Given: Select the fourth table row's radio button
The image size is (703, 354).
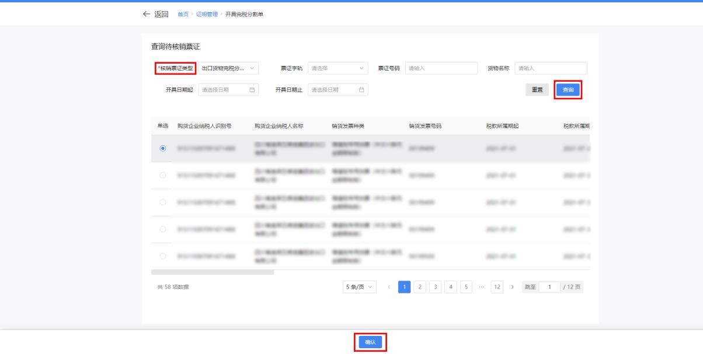Looking at the screenshot, I should coord(162,229).
